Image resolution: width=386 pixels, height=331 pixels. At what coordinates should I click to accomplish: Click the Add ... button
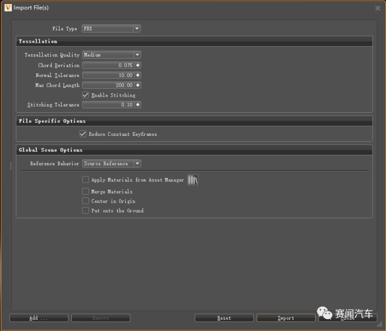coord(39,318)
